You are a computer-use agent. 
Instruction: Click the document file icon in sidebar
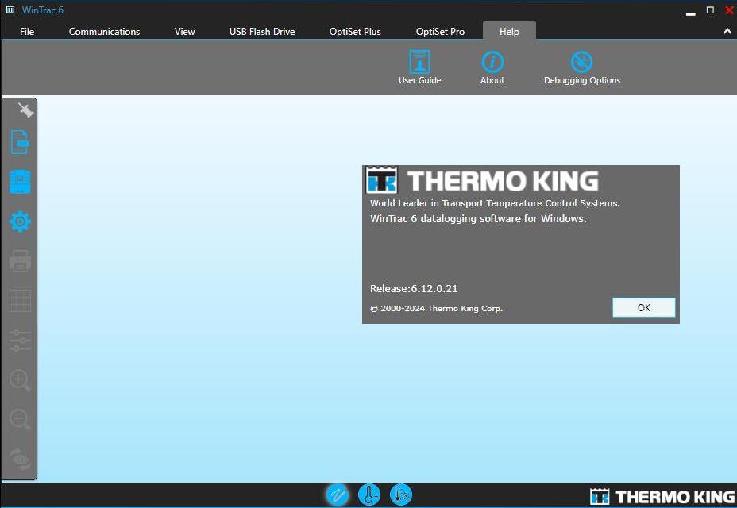(20, 142)
